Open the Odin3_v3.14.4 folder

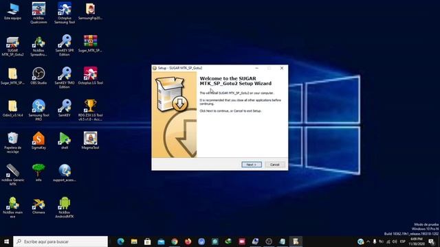click(x=12, y=108)
